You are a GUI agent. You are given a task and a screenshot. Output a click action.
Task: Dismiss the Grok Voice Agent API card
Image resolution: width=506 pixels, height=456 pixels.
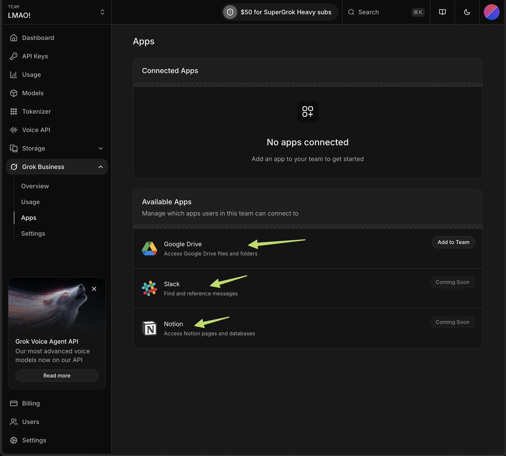[x=94, y=289]
